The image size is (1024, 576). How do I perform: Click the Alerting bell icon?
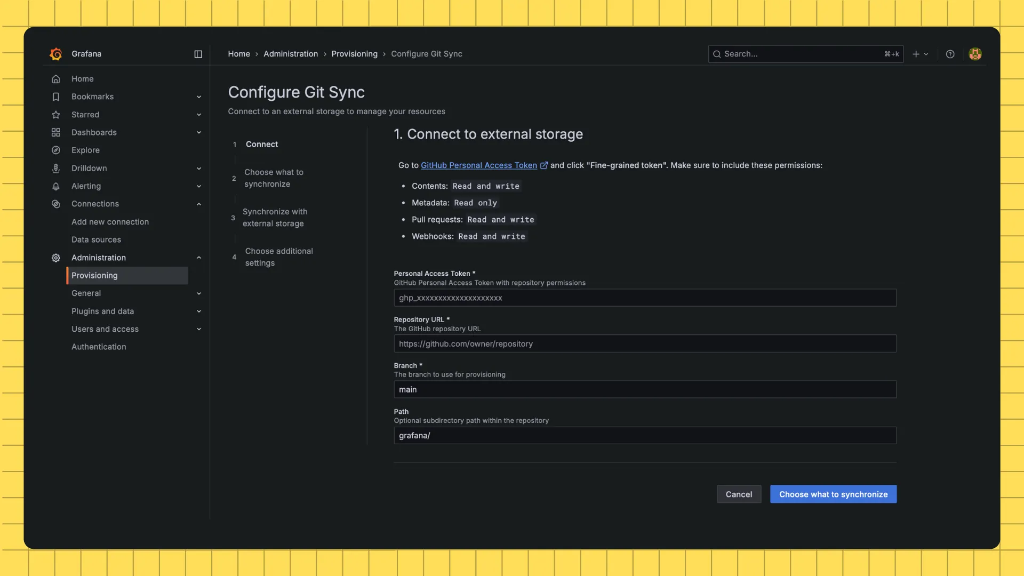tap(55, 186)
